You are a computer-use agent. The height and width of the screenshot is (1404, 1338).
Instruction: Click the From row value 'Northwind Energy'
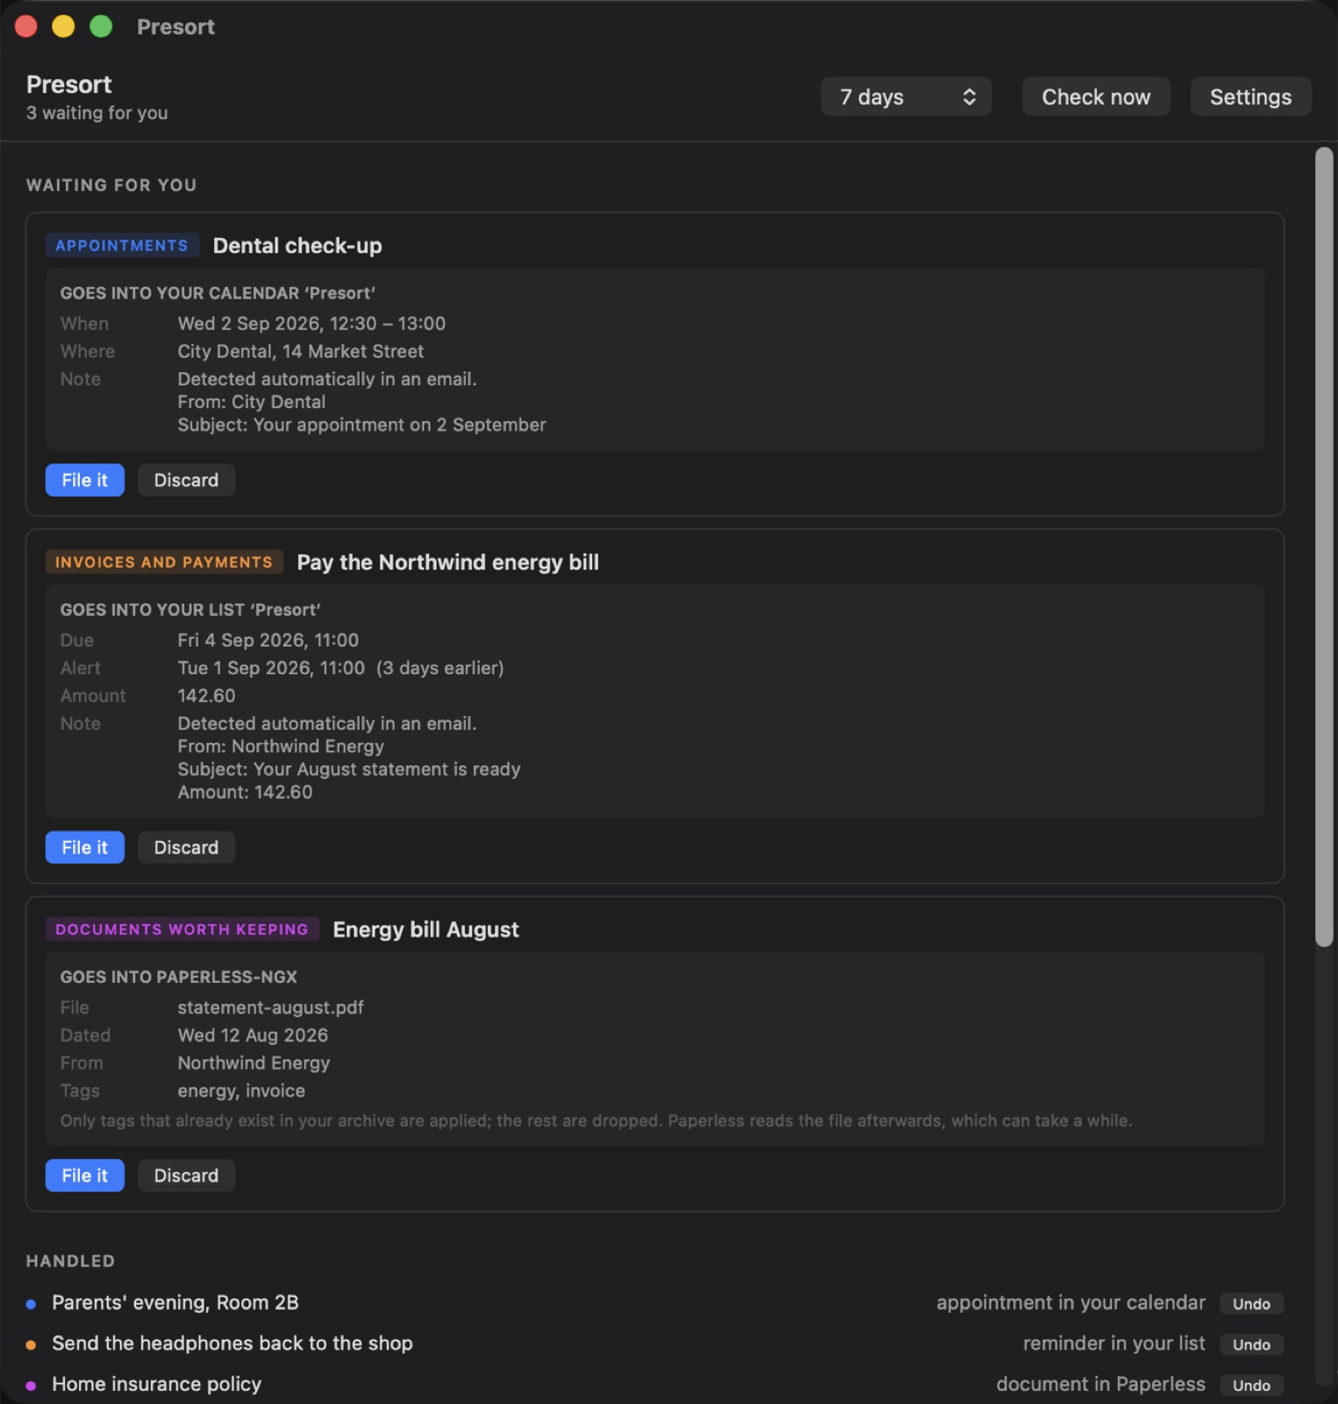254,1064
